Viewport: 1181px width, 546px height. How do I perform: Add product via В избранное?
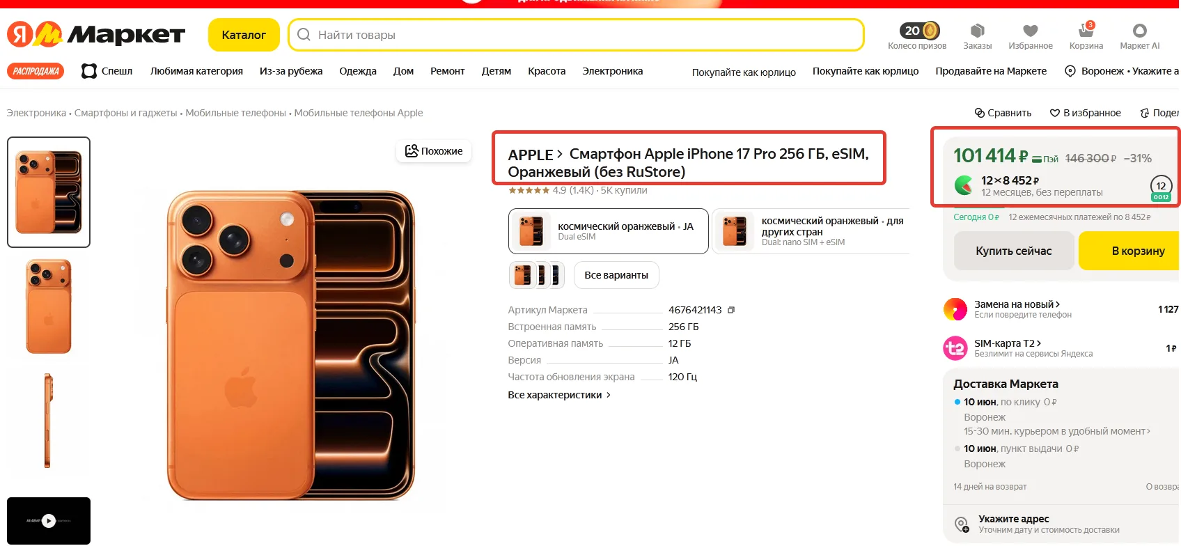tap(1085, 113)
